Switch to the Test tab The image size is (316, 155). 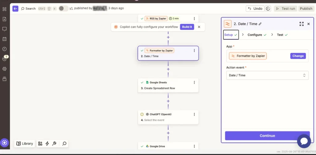280,35
